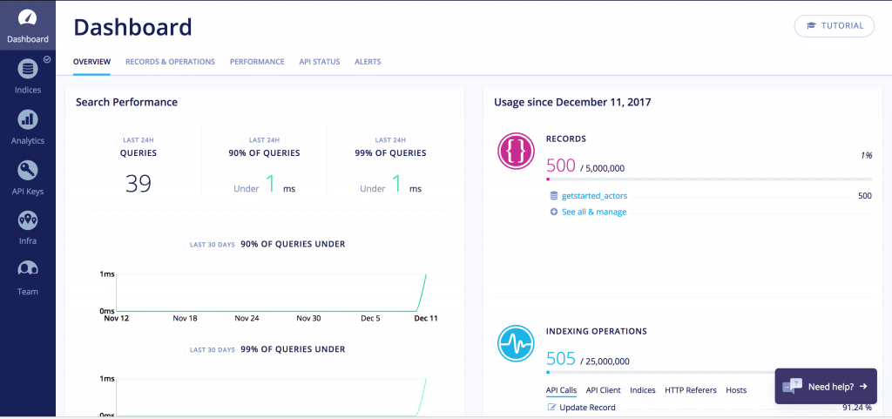Click the Dashboard speedometer icon
The height and width of the screenshot is (419, 892).
click(x=27, y=17)
